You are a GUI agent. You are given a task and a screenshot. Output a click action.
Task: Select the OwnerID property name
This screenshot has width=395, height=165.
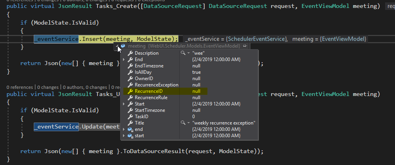click(x=144, y=79)
